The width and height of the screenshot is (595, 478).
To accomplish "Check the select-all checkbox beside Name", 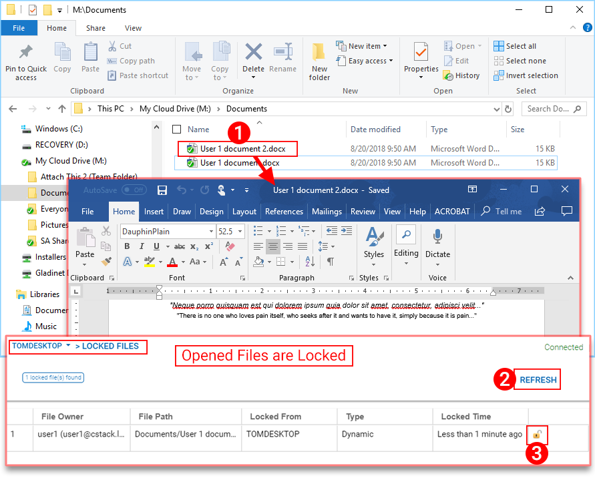I will tap(176, 130).
